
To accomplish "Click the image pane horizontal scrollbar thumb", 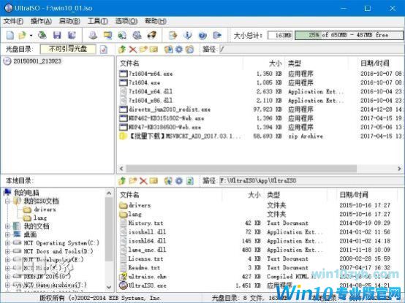I will point(241,169).
